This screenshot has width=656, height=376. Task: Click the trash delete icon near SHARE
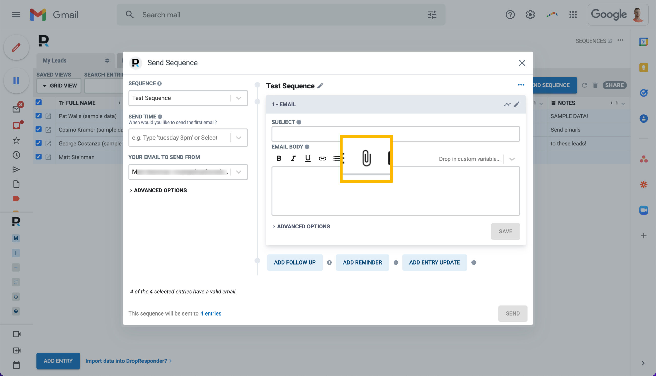595,85
